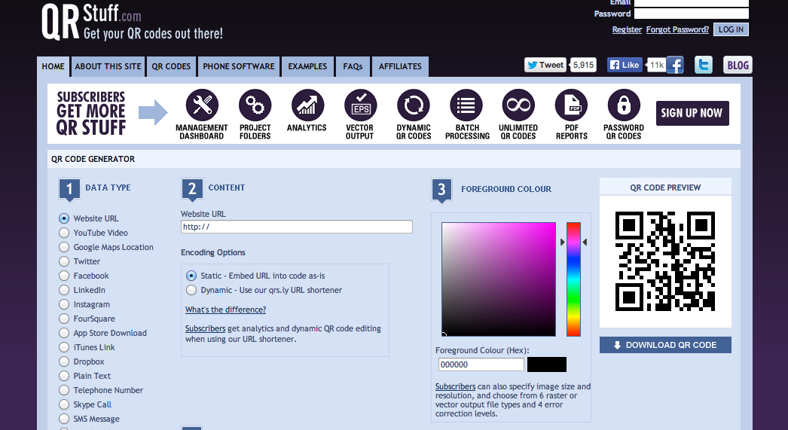Focus the Website URL input field
788x430 pixels.
coord(297,227)
